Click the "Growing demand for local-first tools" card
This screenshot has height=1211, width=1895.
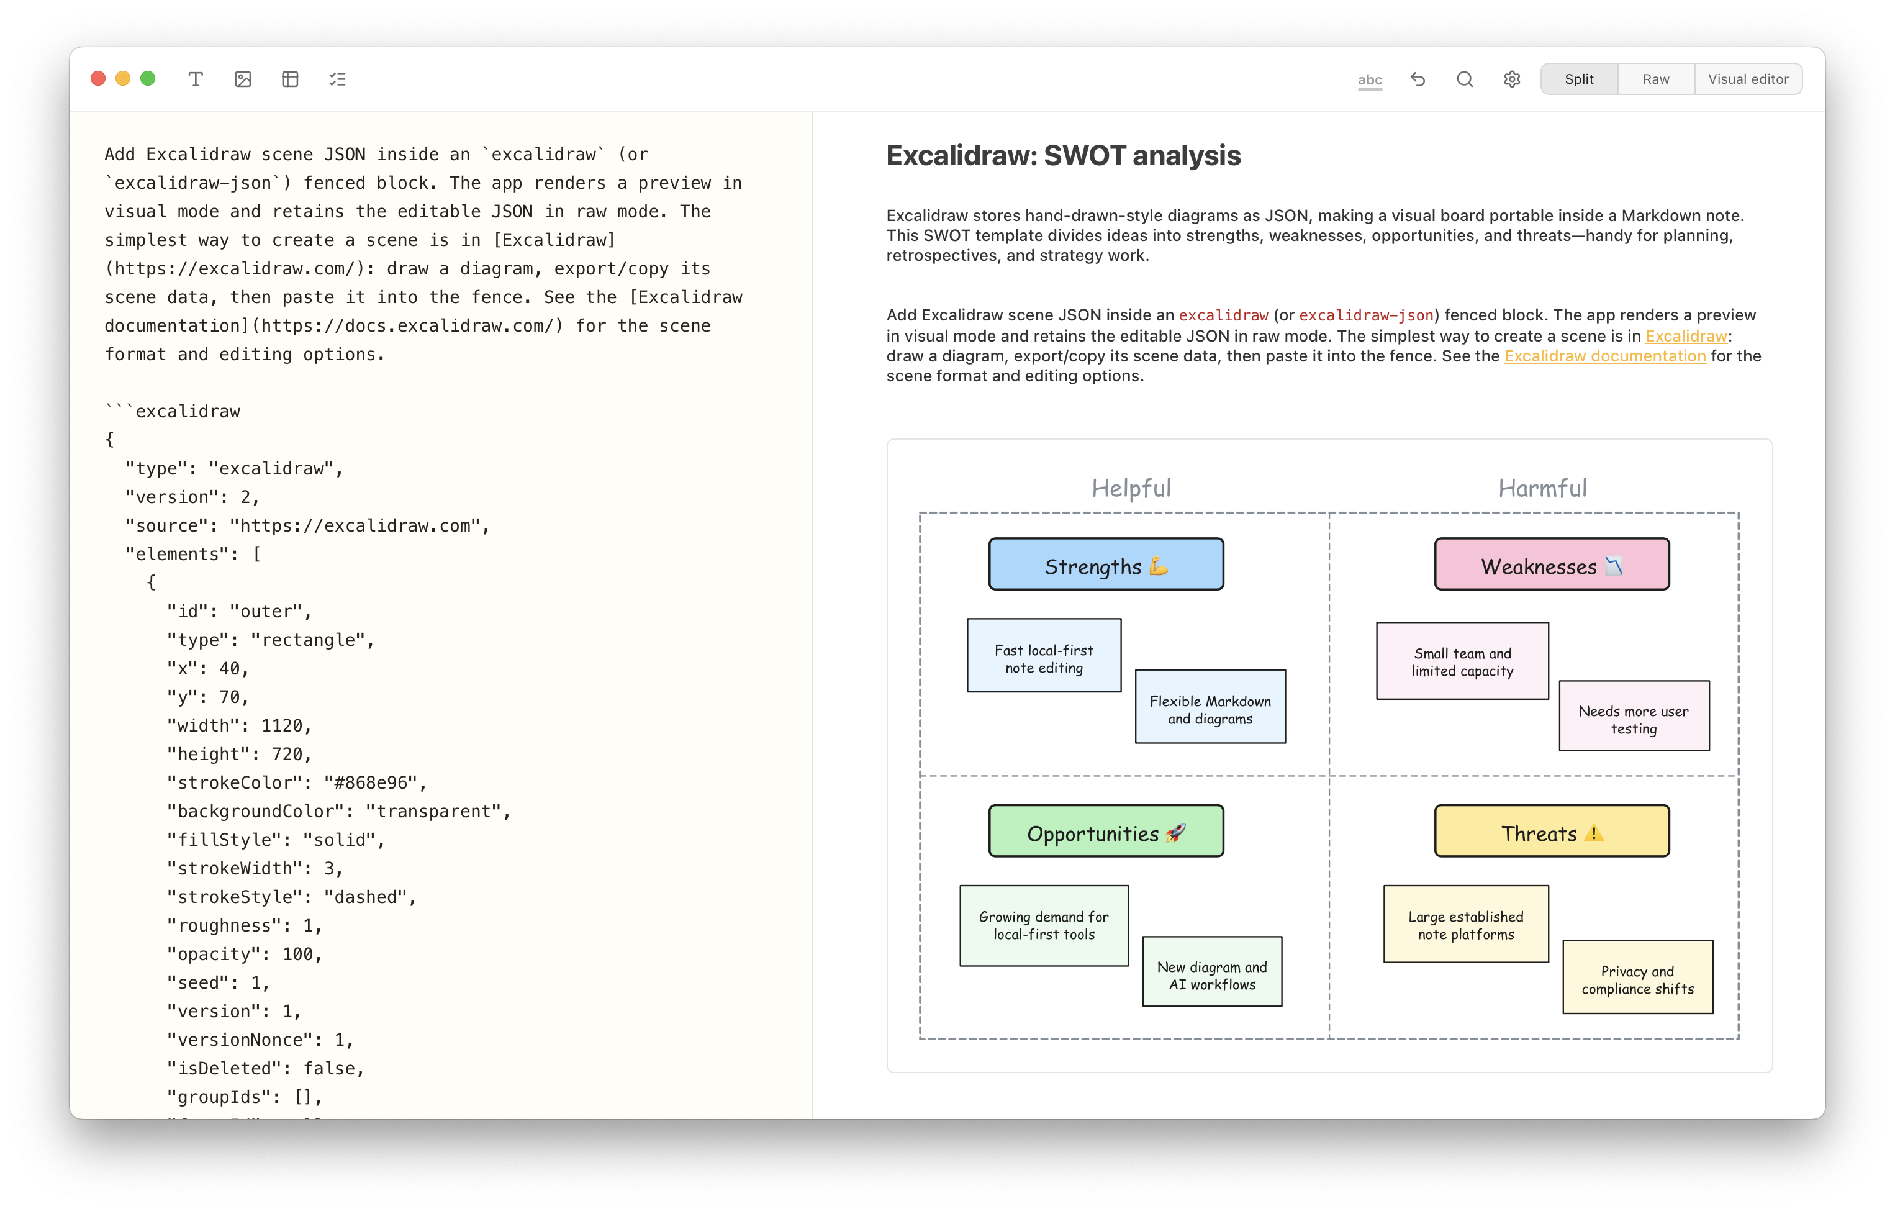tap(1044, 926)
